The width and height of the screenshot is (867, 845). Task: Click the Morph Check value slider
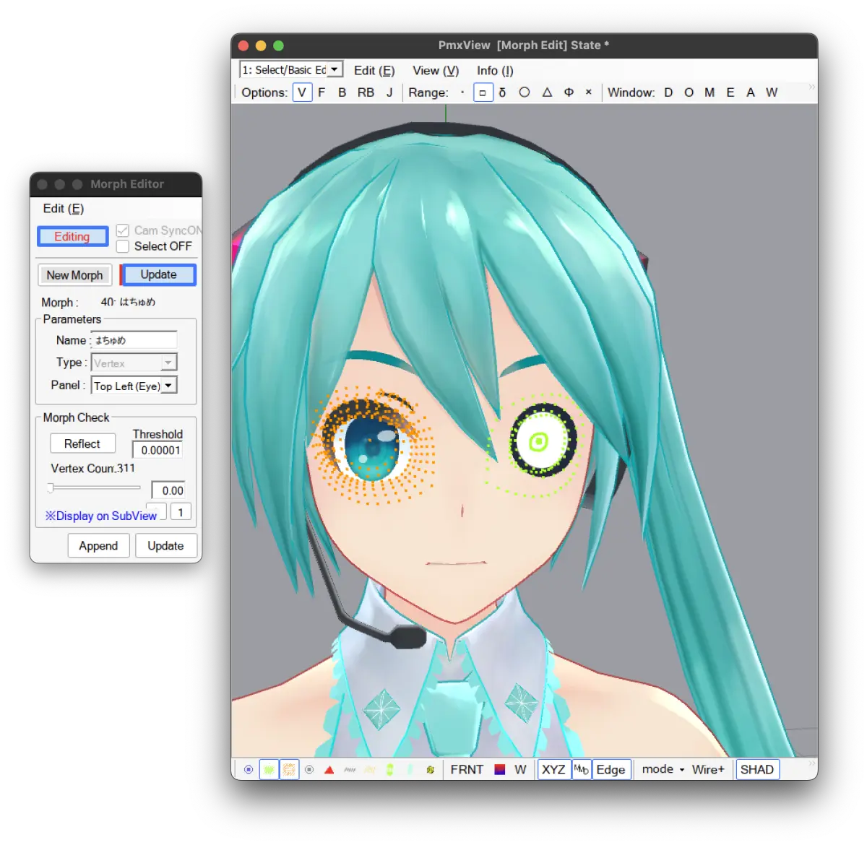[94, 488]
